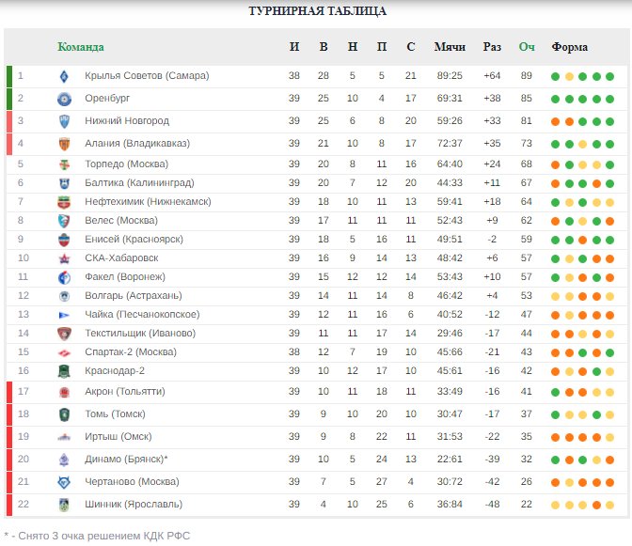632x546 pixels.
Task: Click the Мячи goals column header
Action: [450, 47]
